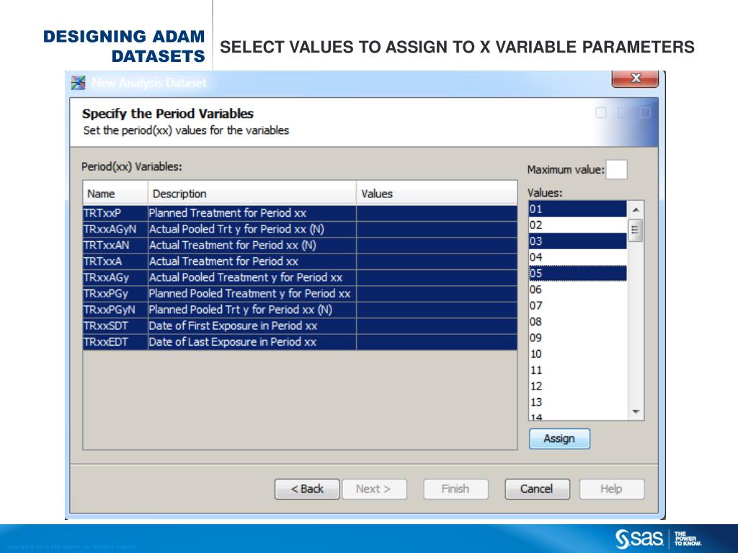Click the Values list scrollbar down arrow
Image resolution: width=738 pixels, height=553 pixels.
tap(634, 411)
